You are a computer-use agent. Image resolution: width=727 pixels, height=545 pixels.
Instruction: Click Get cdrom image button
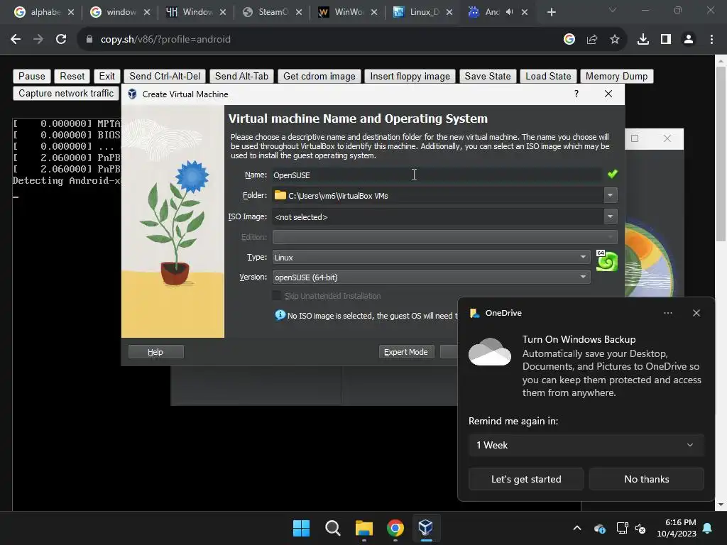point(319,76)
